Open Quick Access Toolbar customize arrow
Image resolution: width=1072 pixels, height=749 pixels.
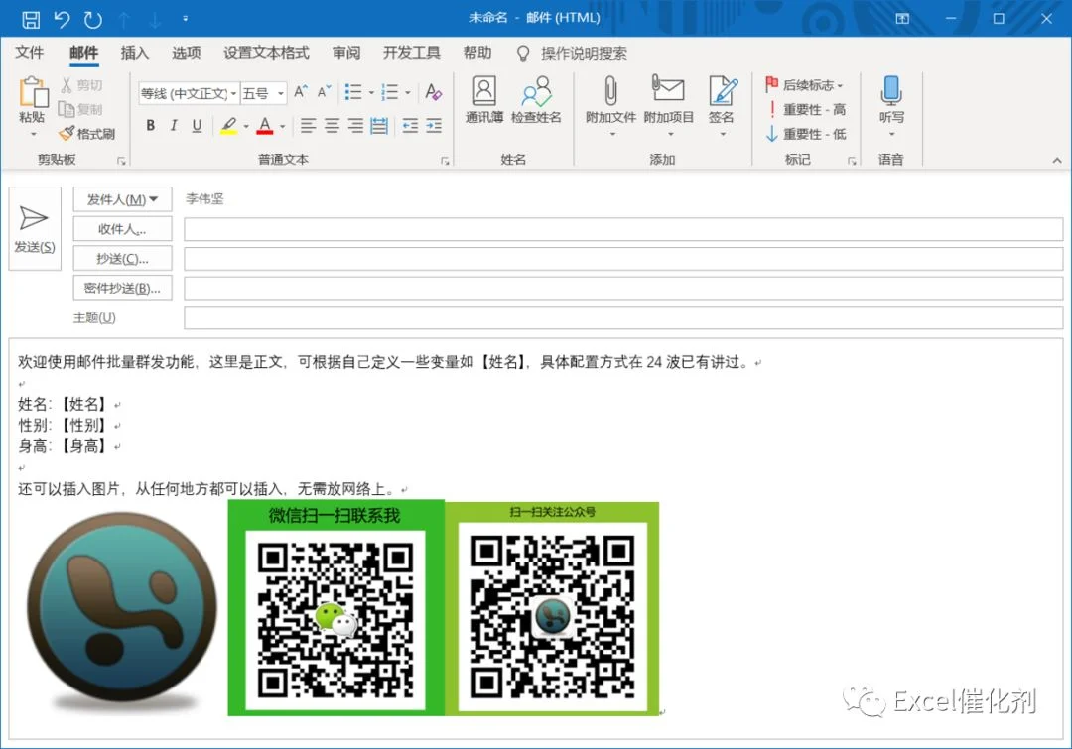(x=186, y=19)
